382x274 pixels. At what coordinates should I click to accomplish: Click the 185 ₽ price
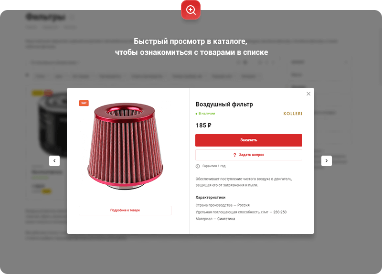coord(203,126)
